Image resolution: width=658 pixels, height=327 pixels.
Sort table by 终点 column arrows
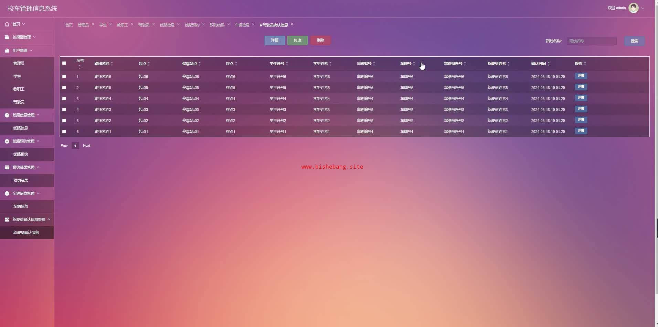click(236, 64)
